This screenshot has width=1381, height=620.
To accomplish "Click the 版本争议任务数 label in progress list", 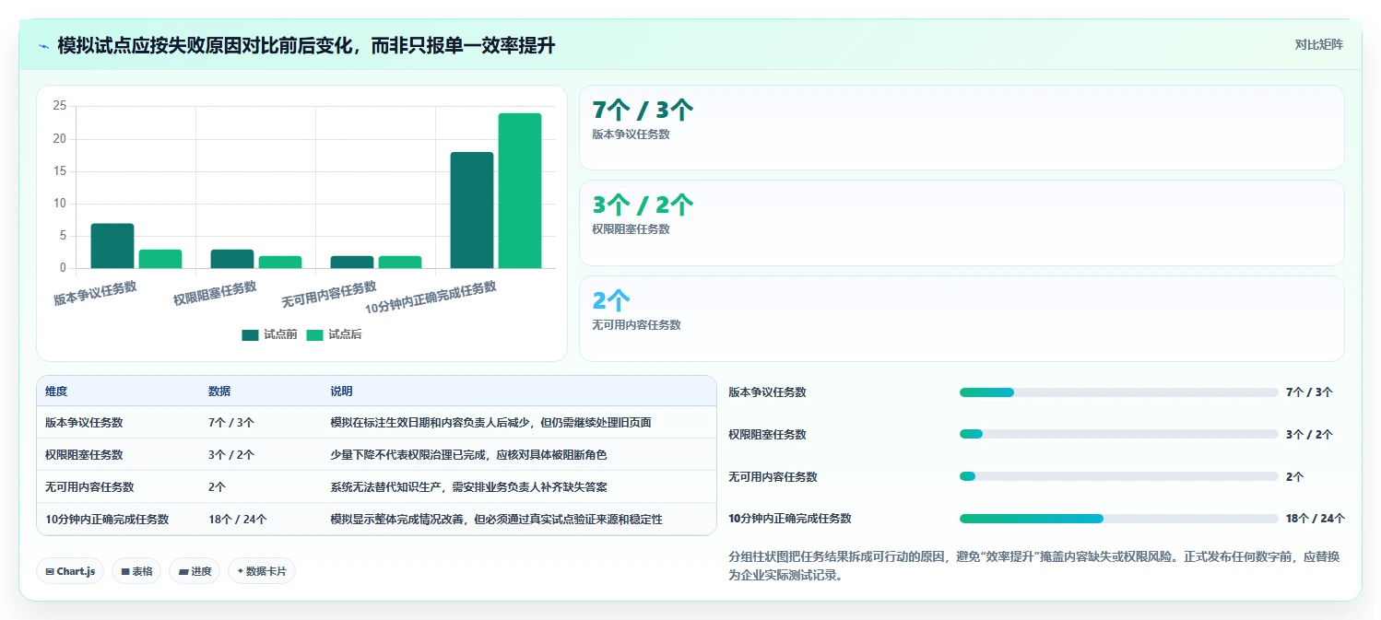I will [767, 392].
